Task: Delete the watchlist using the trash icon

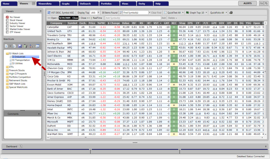Action: tap(25, 46)
